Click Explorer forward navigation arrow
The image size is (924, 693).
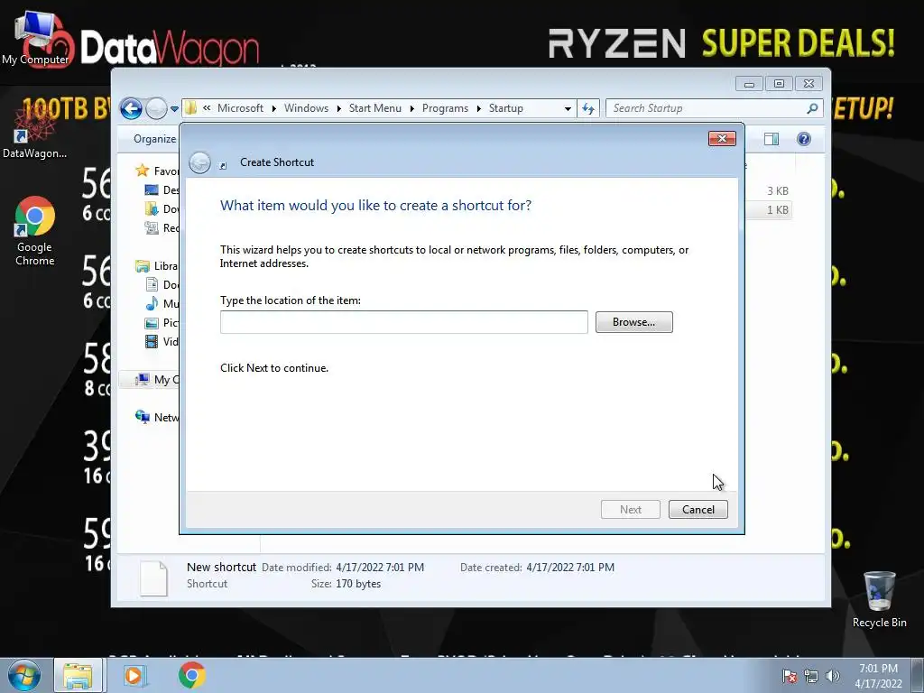point(156,108)
